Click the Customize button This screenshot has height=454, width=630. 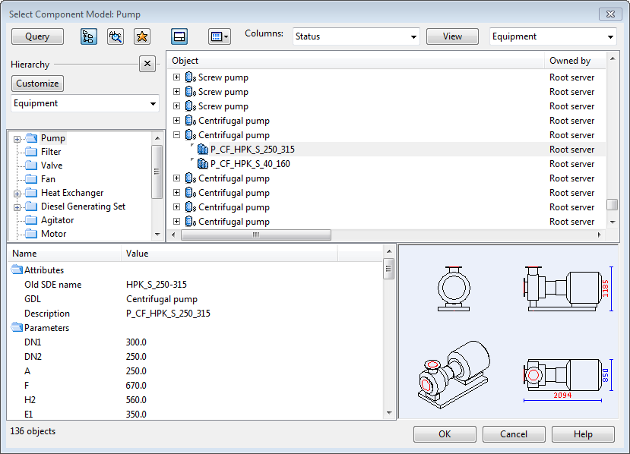(37, 84)
